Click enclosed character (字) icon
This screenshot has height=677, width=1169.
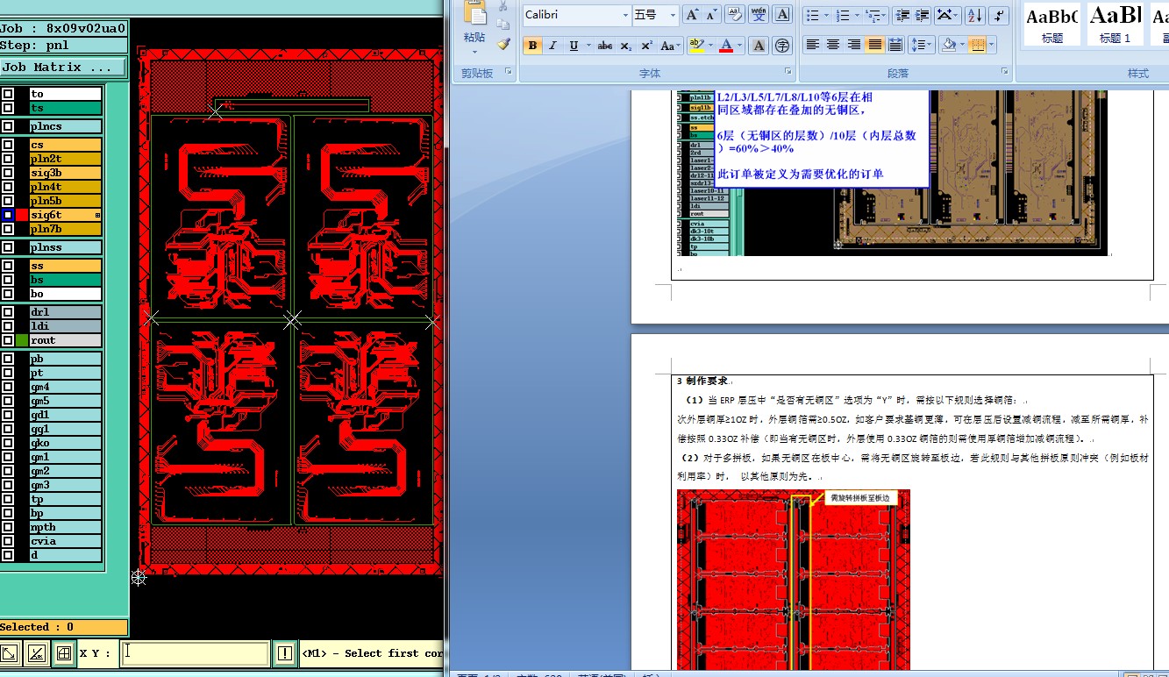pos(782,46)
